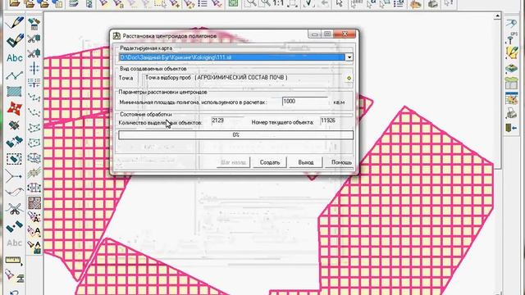525x295 pixels.
Task: Click the green 3D terrain layer icon
Action: (x=512, y=69)
